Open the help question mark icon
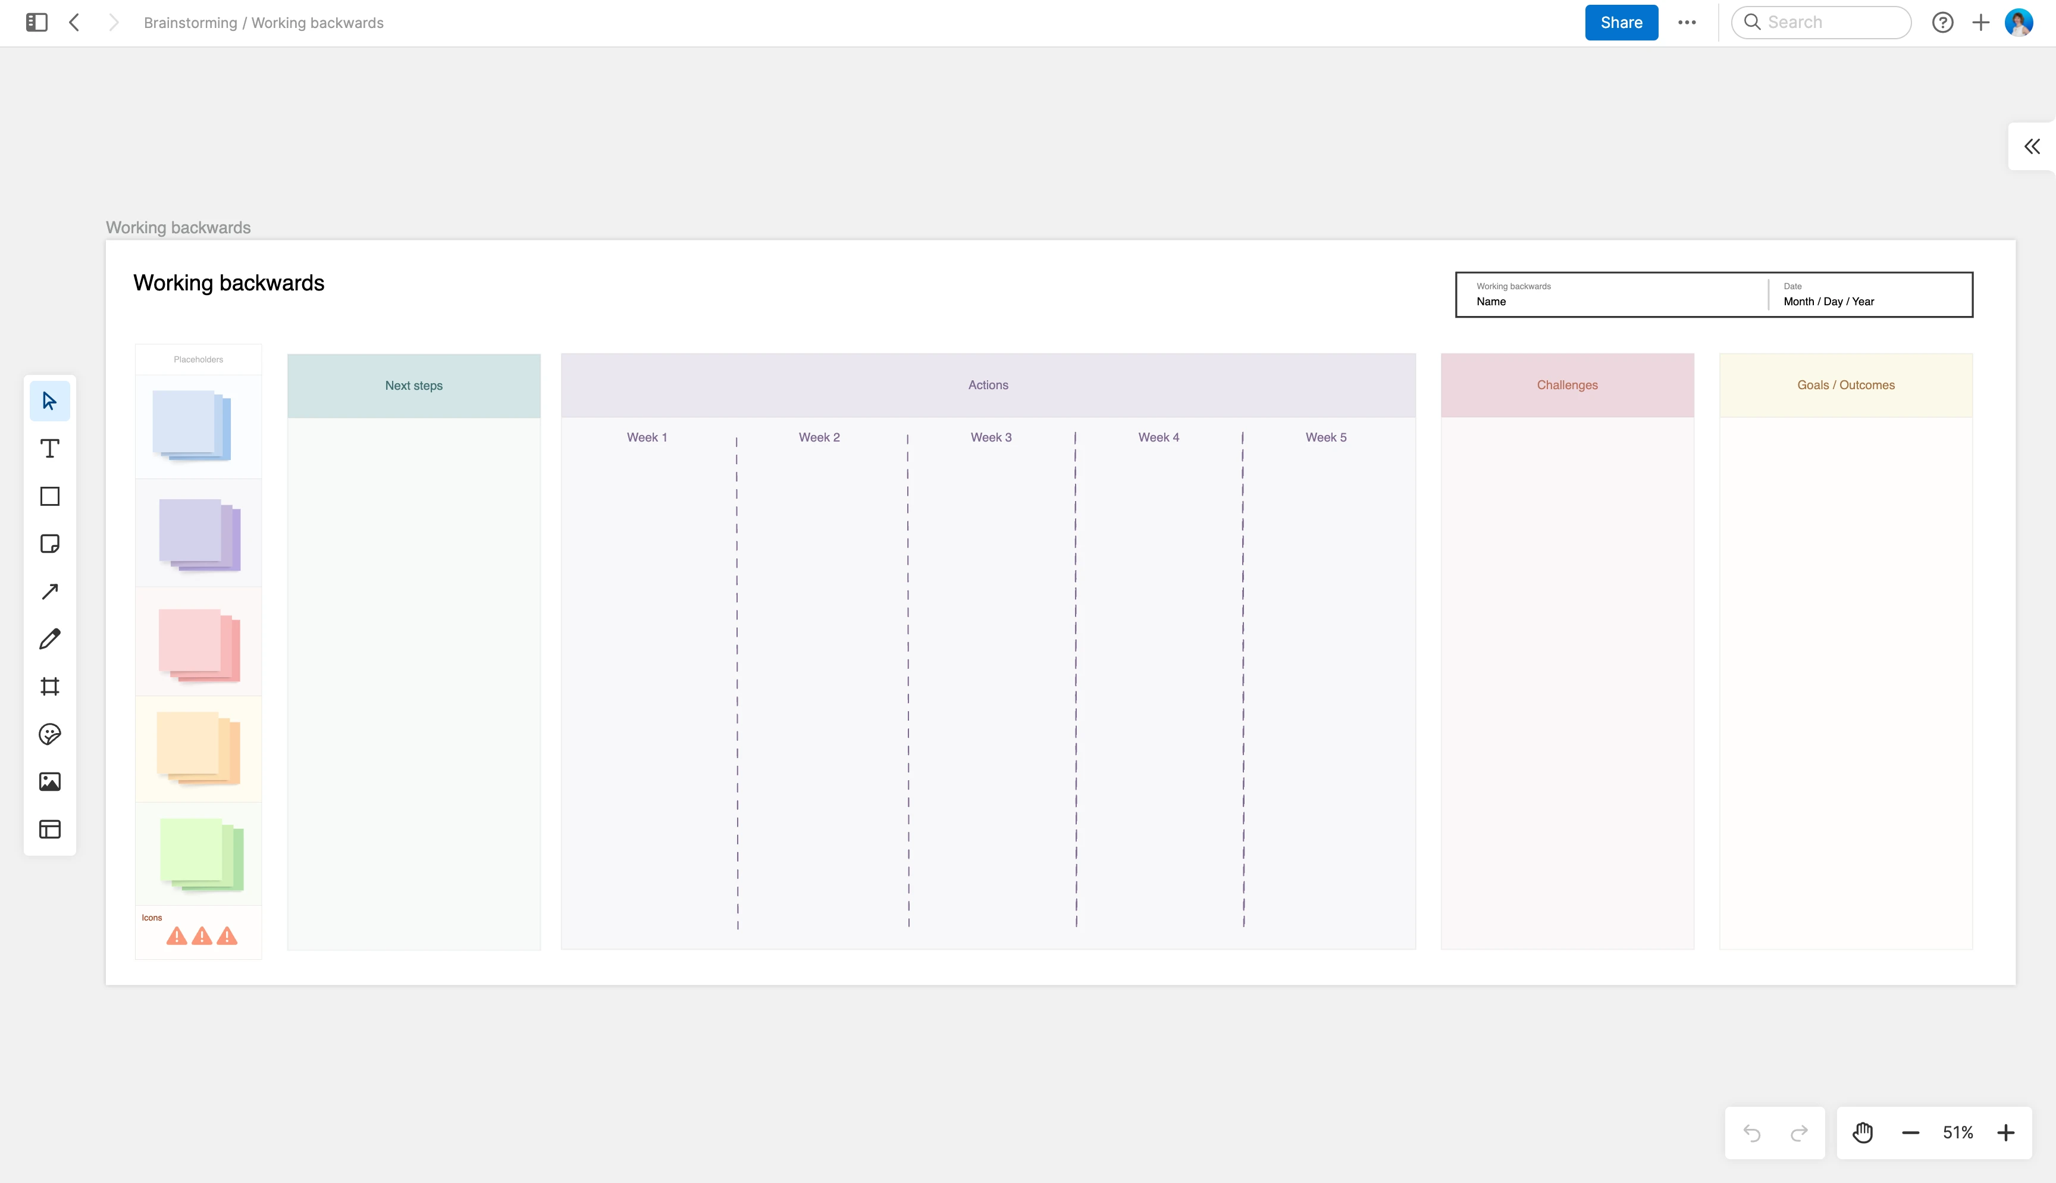Screen dimensions: 2056x1183 coord(1942,23)
